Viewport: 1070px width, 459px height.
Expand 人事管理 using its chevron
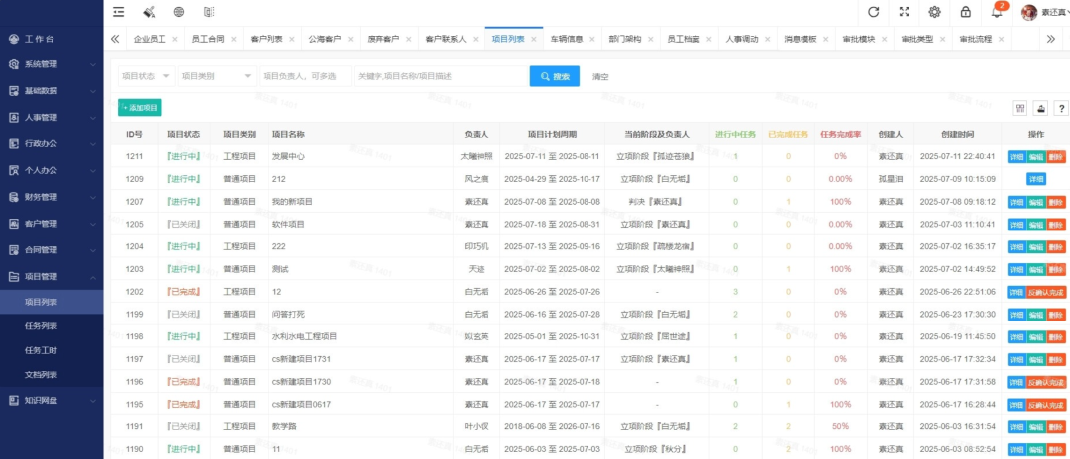[x=93, y=117]
